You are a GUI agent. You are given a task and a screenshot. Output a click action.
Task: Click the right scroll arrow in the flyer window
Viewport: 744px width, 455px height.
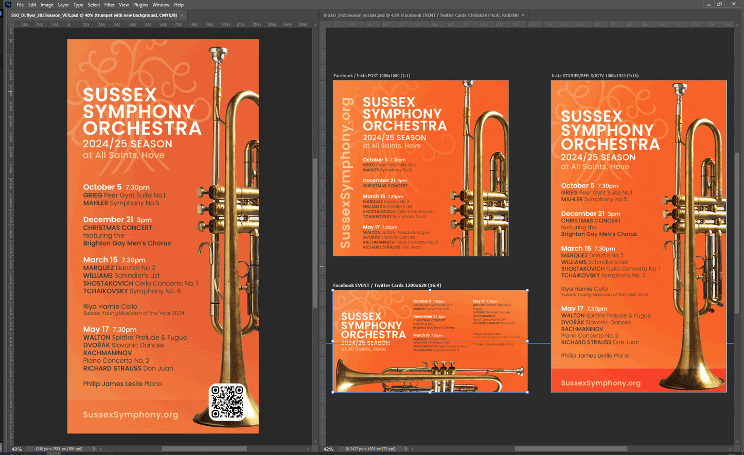(x=308, y=449)
